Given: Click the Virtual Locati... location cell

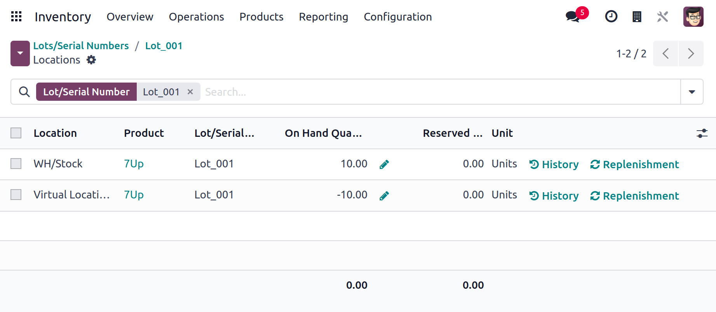Looking at the screenshot, I should (x=72, y=195).
